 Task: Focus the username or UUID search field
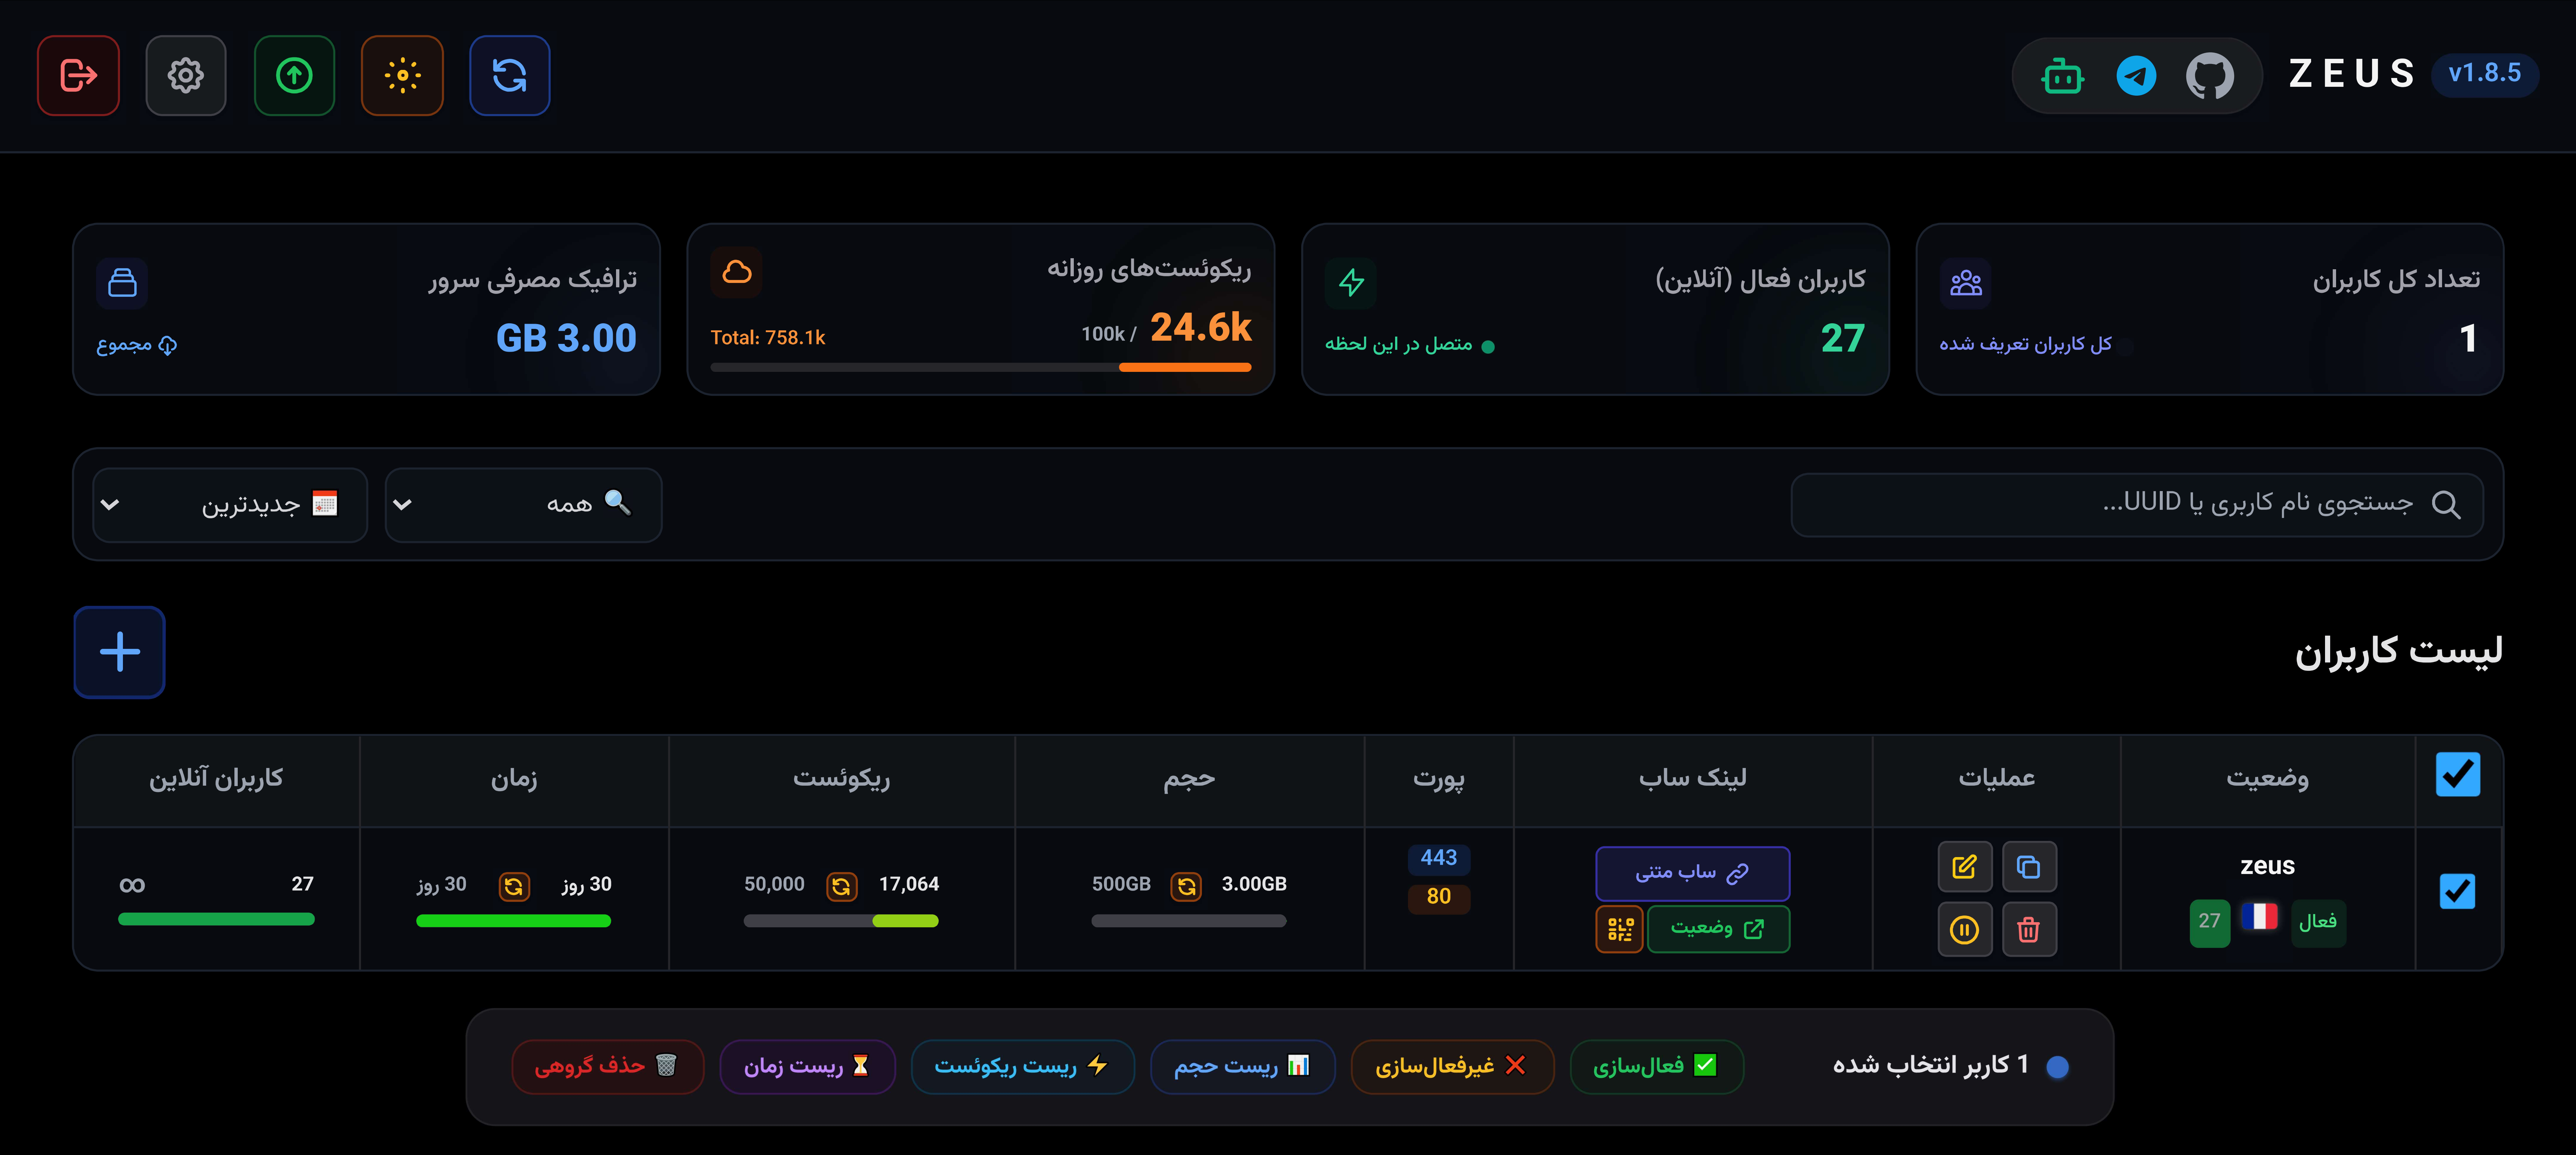[x=2137, y=505]
